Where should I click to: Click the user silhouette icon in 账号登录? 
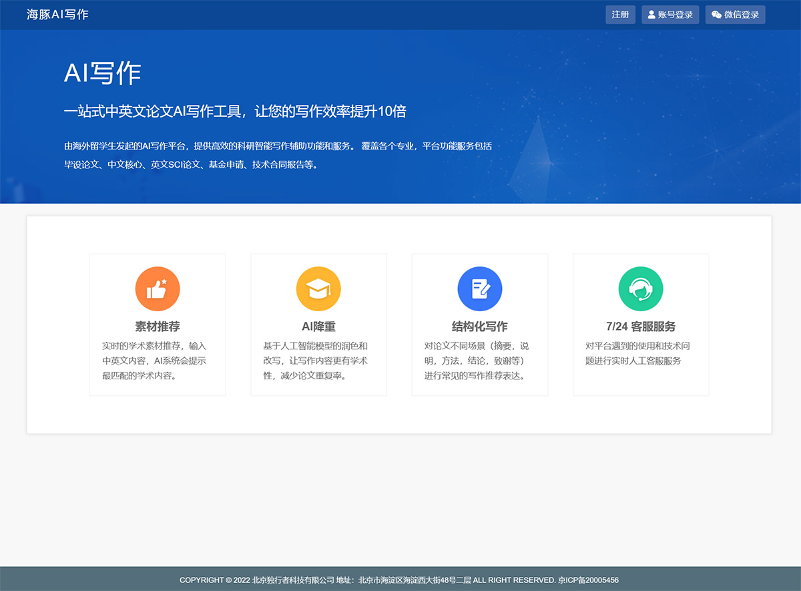651,15
